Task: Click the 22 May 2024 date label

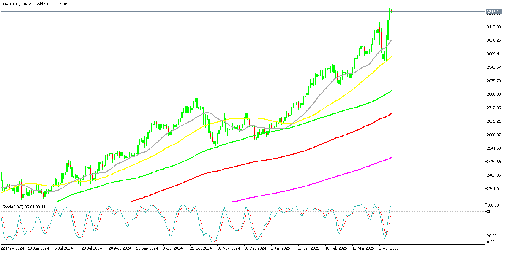Action: [13, 249]
